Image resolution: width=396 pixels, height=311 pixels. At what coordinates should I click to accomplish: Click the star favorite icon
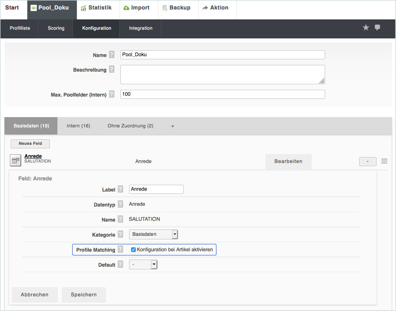(x=366, y=28)
